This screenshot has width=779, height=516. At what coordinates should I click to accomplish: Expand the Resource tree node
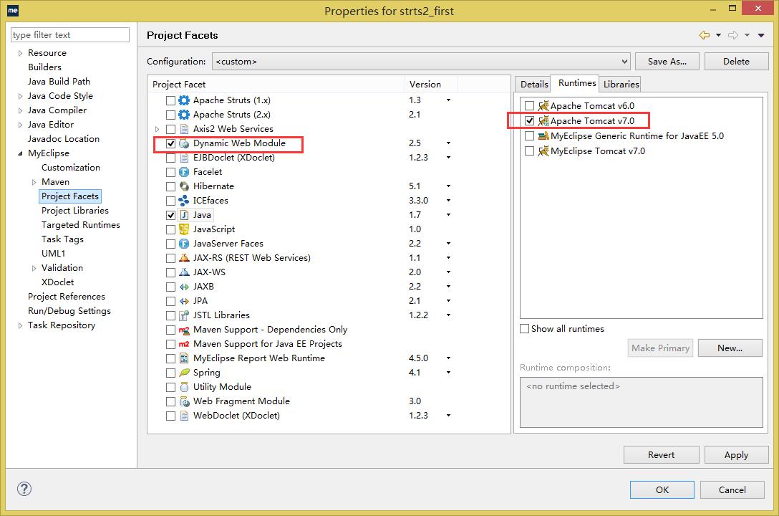coord(20,53)
